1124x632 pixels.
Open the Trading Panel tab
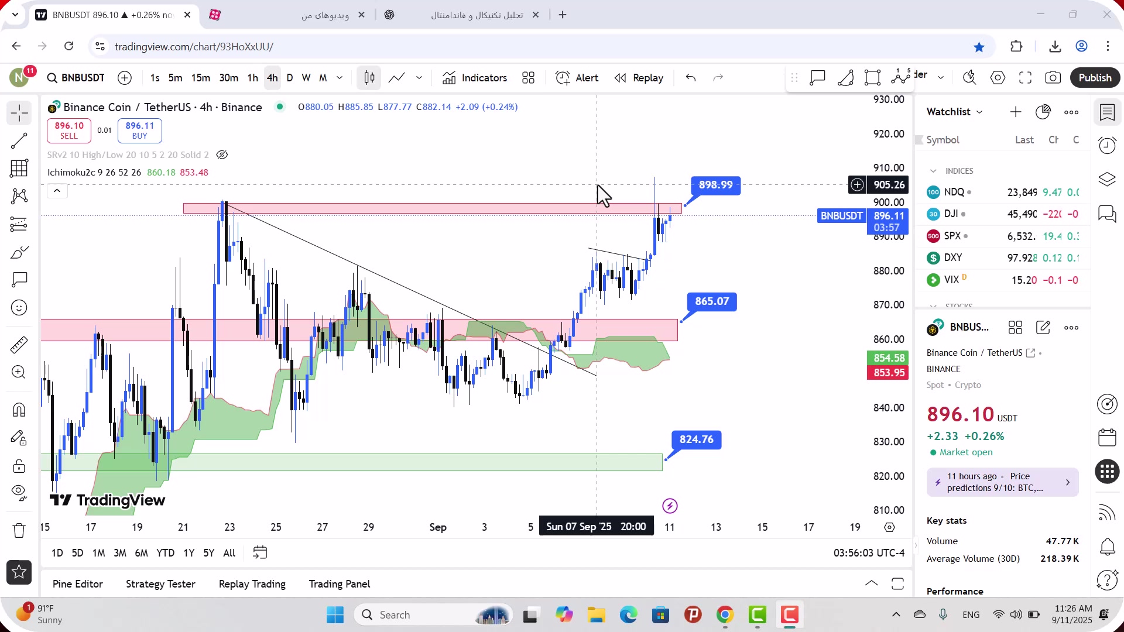point(340,584)
